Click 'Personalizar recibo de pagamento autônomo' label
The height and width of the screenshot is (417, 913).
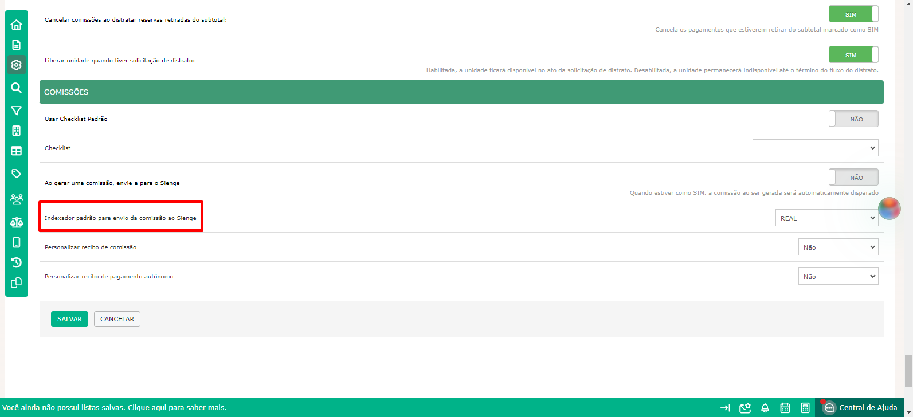(109, 276)
